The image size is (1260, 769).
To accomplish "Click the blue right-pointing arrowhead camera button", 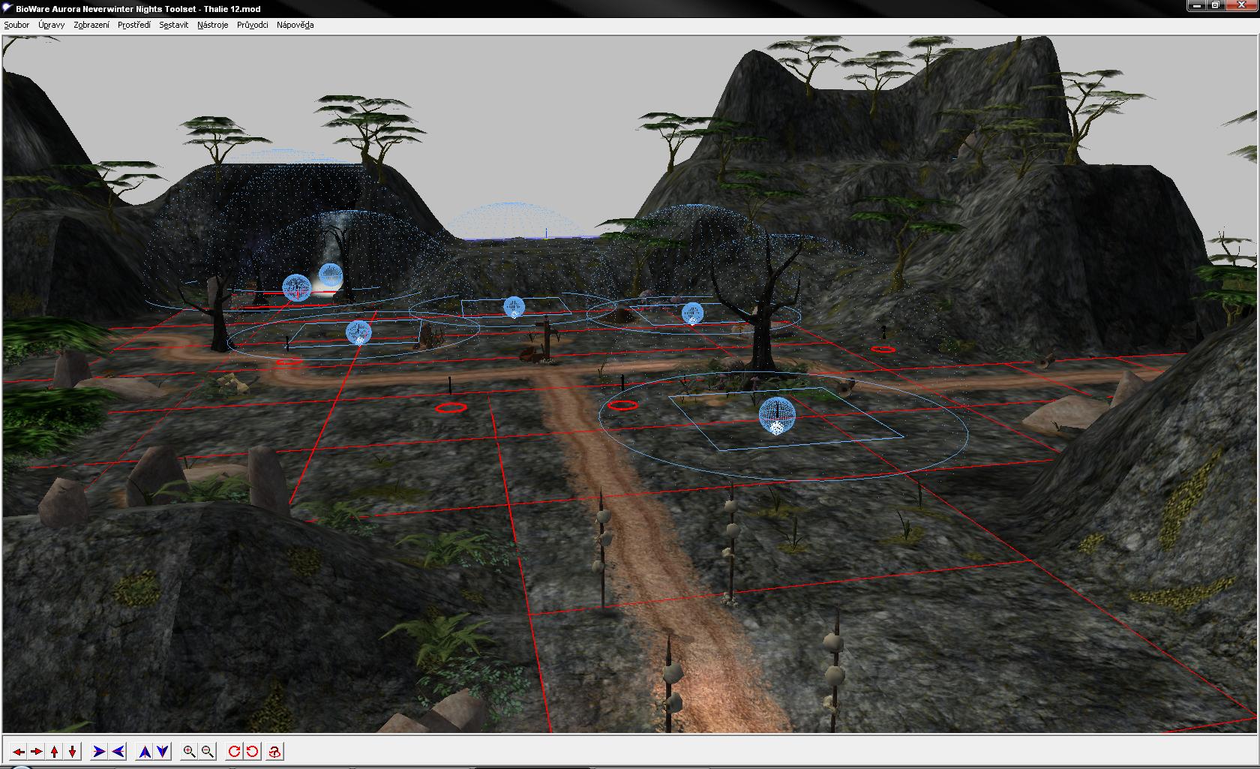I will [x=99, y=751].
